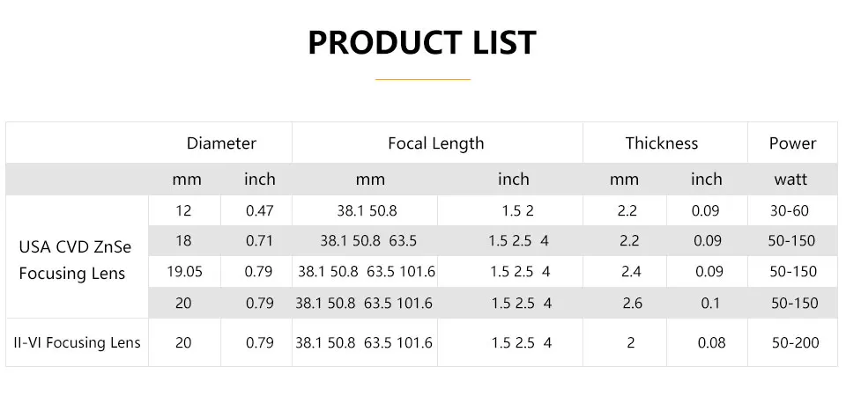This screenshot has height=396, width=846.
Task: Click the 2.4 mm thickness cell
Action: [x=631, y=272]
